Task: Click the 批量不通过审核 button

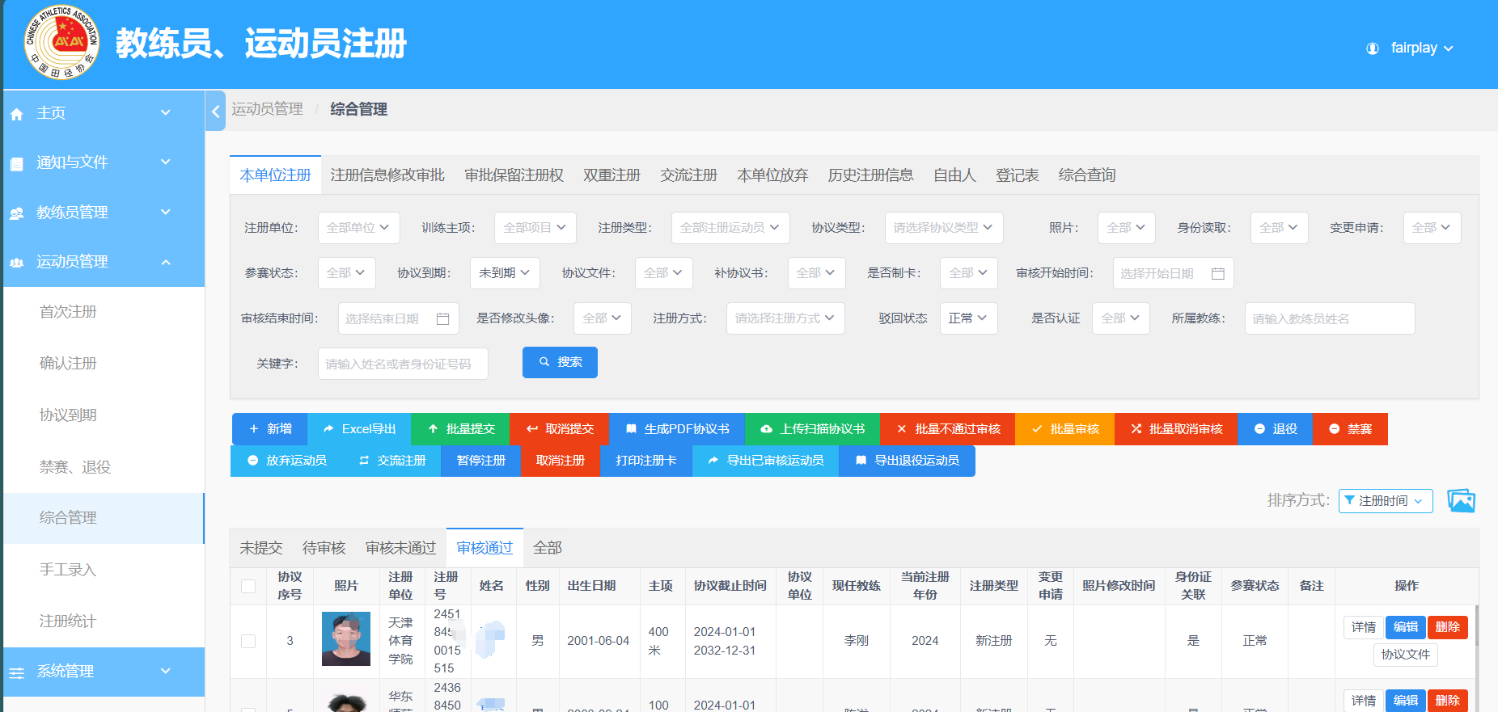Action: pos(947,429)
